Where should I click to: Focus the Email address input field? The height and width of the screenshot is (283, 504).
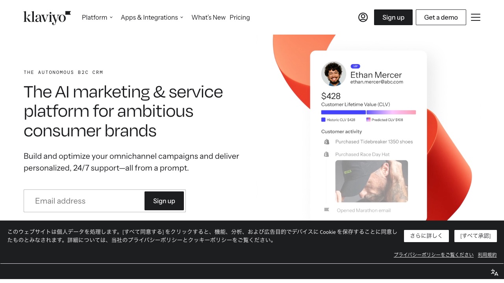pyautogui.click(x=84, y=201)
